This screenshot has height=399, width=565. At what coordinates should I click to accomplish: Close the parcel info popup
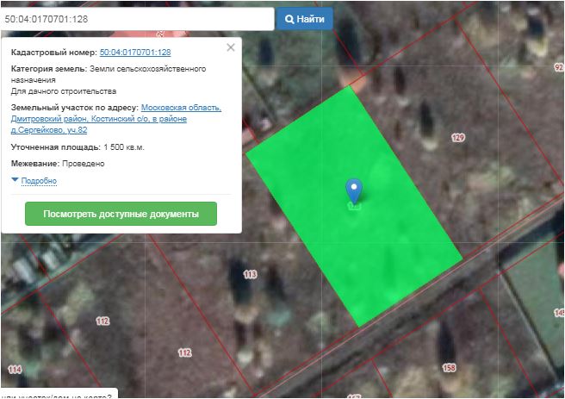click(x=230, y=48)
